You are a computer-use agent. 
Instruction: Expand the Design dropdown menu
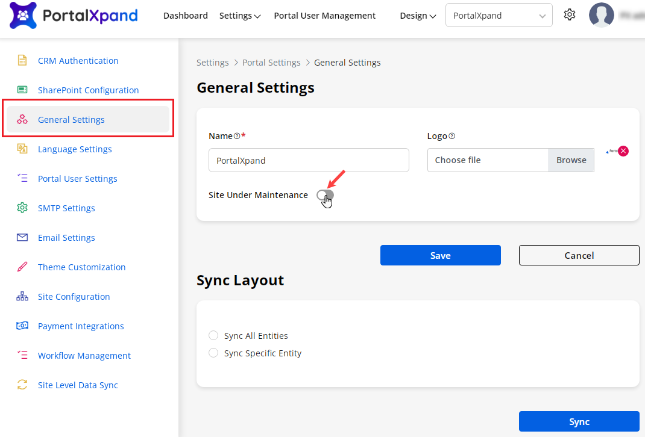pos(418,16)
